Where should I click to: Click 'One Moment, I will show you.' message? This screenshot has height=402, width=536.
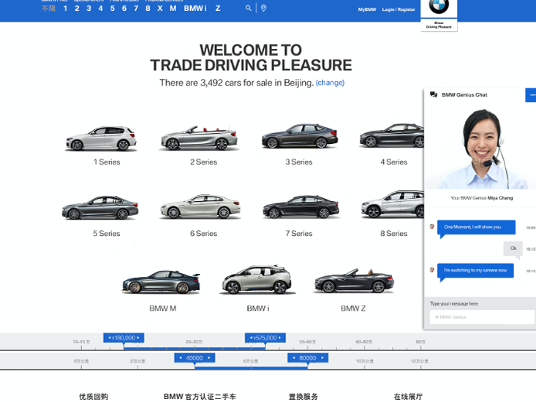[476, 227]
